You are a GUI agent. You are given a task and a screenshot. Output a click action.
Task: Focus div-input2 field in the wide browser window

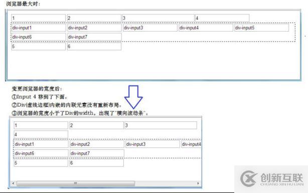coord(94,28)
